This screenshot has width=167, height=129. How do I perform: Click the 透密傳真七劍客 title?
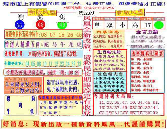tap(147, 54)
